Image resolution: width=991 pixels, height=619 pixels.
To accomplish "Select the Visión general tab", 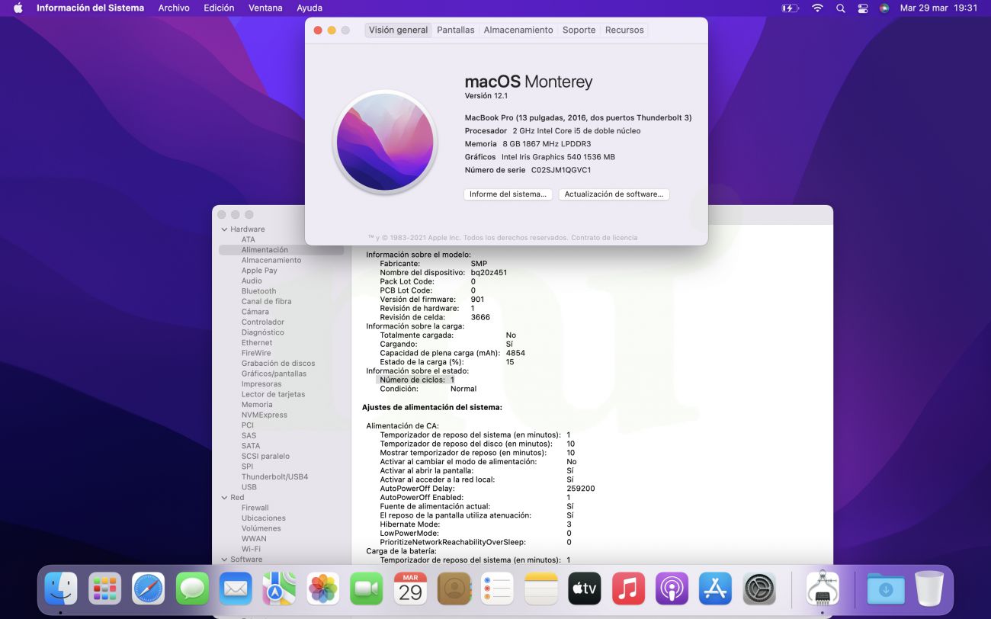I will [398, 30].
